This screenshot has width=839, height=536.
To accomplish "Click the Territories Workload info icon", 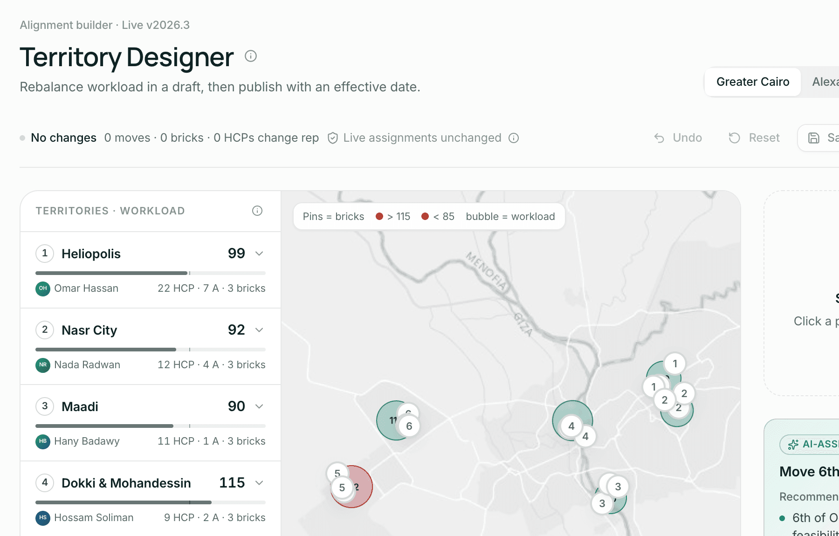I will pyautogui.click(x=257, y=211).
